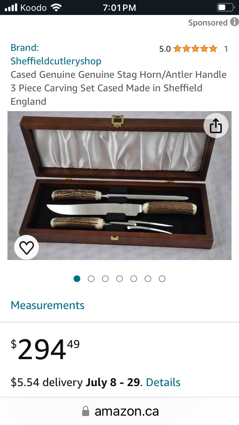The width and height of the screenshot is (239, 425).
Task: Expand delivery Details information
Action: [163, 382]
